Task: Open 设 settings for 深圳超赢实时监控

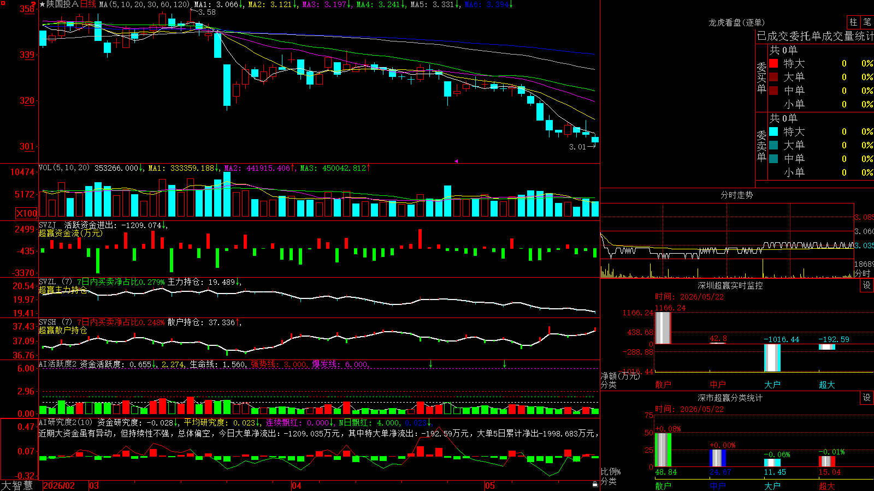Action: click(x=867, y=285)
